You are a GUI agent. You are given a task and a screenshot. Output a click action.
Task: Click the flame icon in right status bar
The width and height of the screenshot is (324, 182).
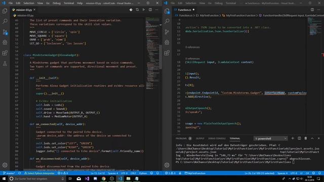[x=180, y=173]
